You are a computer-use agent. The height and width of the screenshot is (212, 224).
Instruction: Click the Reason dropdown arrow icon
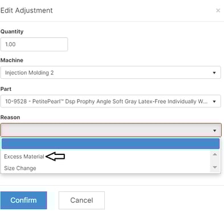point(214,131)
